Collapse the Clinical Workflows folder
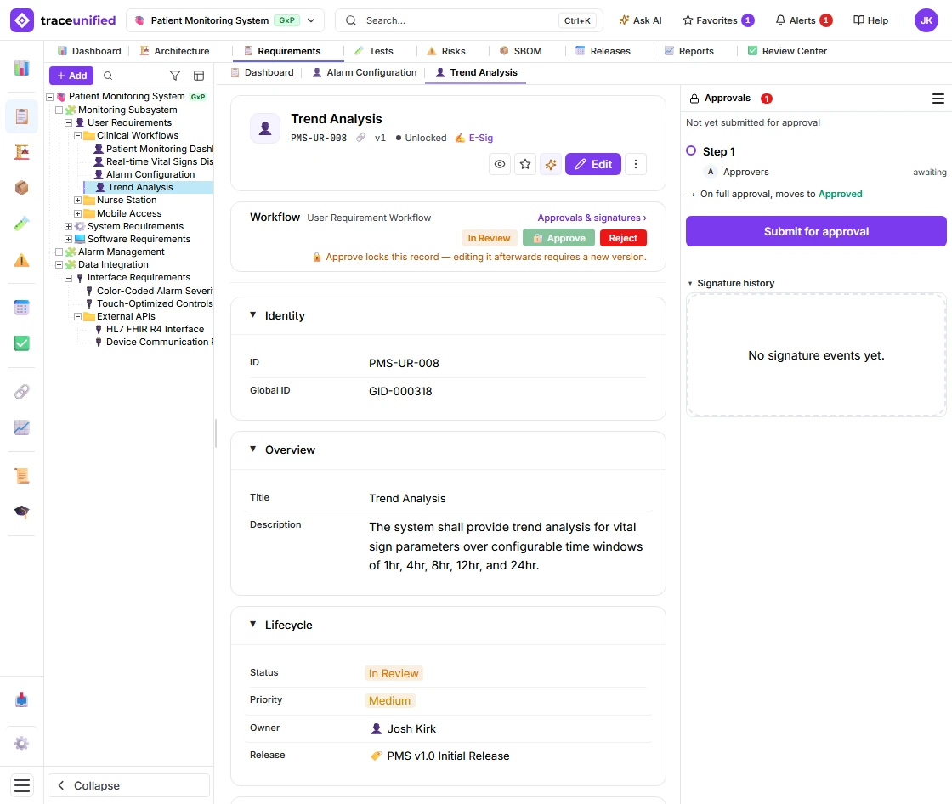Viewport: 952px width, 804px height. click(x=77, y=135)
